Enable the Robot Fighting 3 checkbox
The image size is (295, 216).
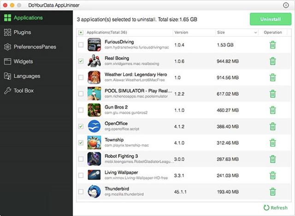pyautogui.click(x=81, y=159)
